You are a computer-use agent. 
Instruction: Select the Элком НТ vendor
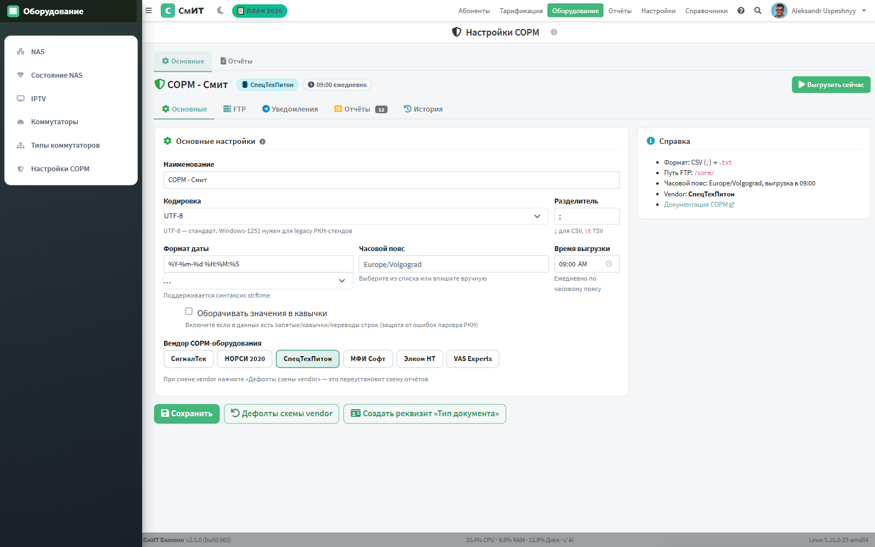tap(419, 359)
